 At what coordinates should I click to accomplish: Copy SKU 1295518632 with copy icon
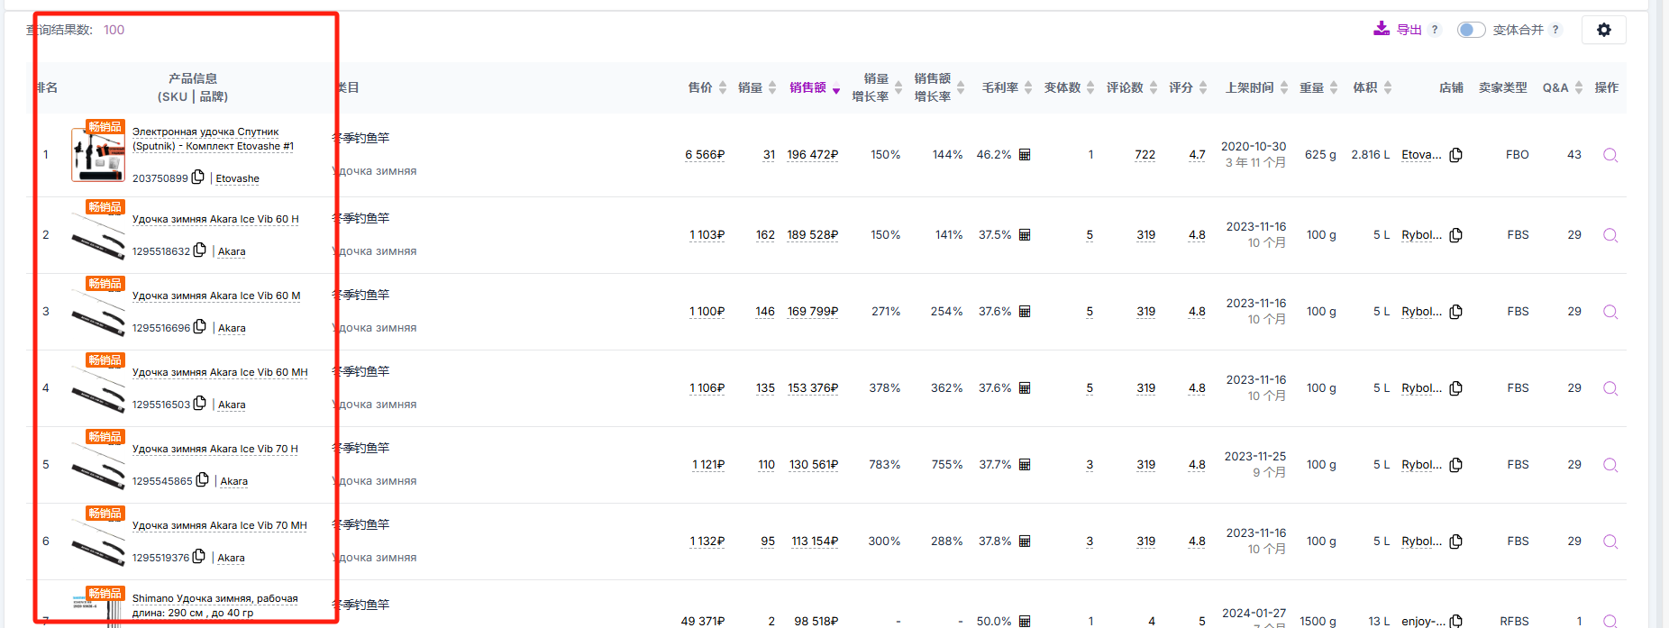[200, 250]
